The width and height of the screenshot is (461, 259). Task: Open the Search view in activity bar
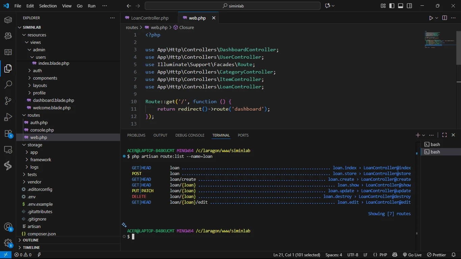coord(8,84)
